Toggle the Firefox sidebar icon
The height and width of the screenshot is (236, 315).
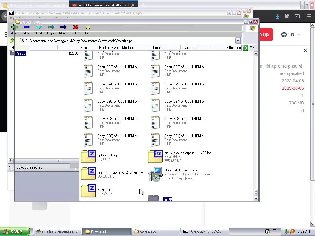point(297,16)
